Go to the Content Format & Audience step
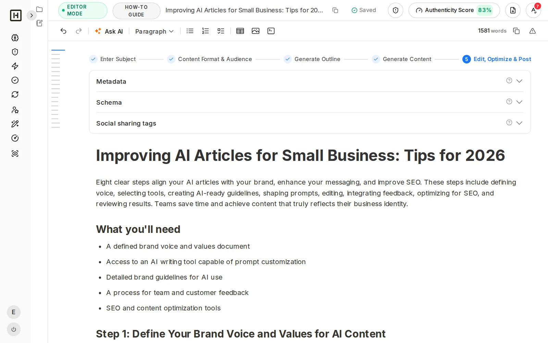Image resolution: width=548 pixels, height=343 pixels. 210,59
